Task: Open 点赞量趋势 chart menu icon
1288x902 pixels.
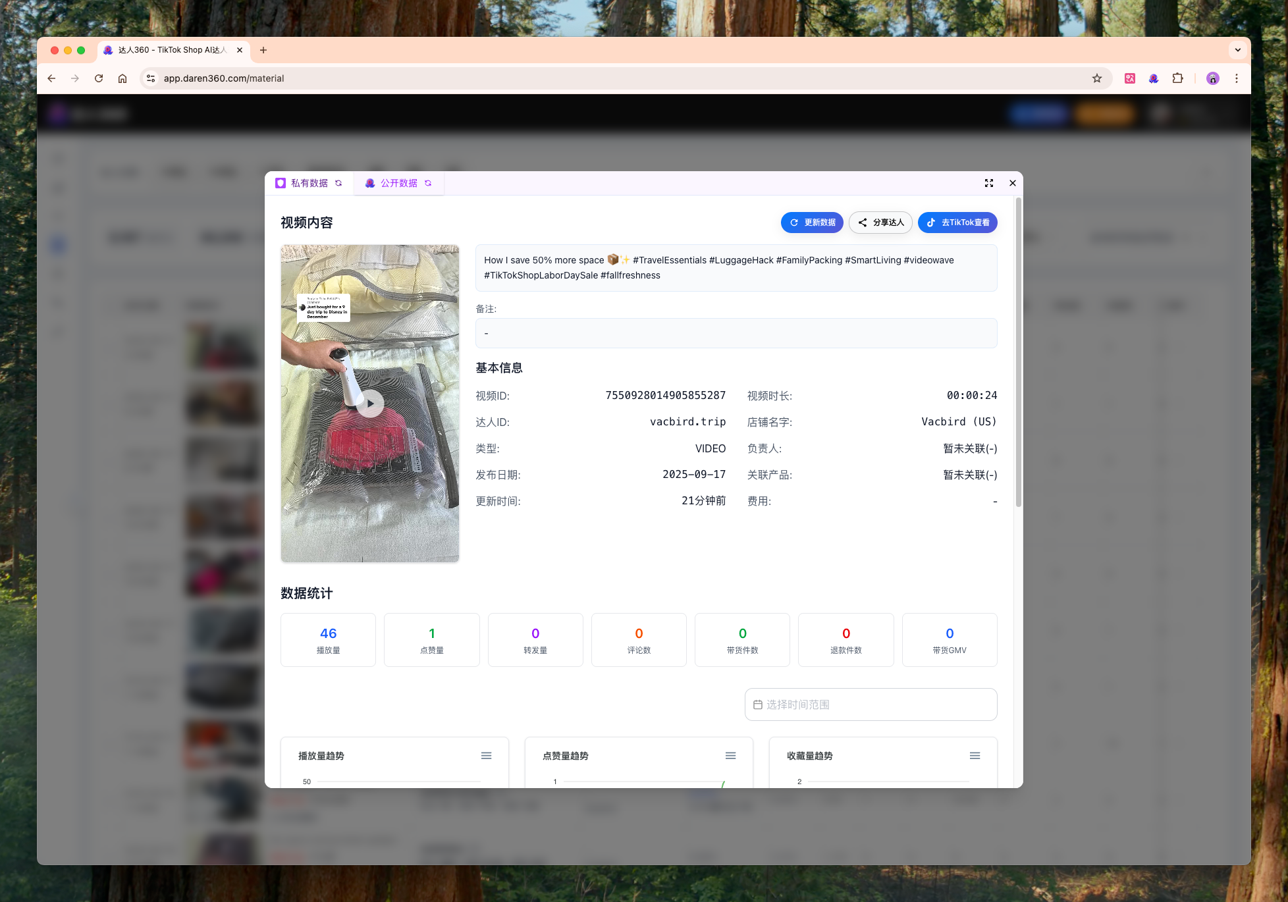Action: (730, 756)
